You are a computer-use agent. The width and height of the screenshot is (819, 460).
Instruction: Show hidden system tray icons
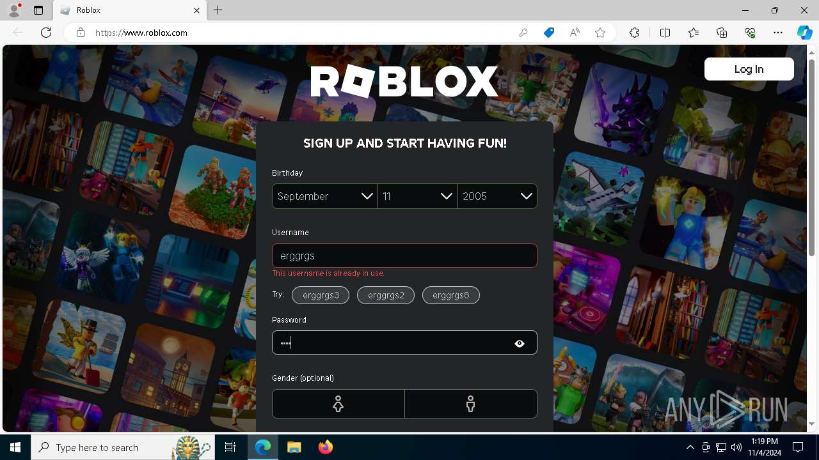[x=690, y=447]
